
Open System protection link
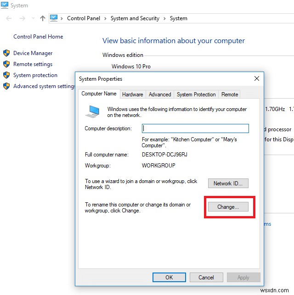tap(35, 75)
